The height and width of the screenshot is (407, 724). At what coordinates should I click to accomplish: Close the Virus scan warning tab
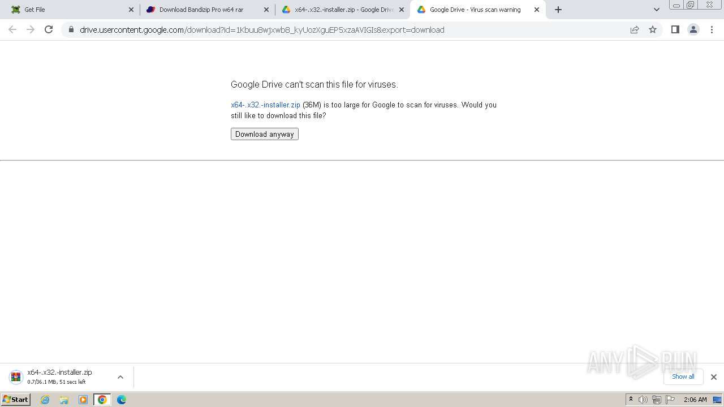537,10
